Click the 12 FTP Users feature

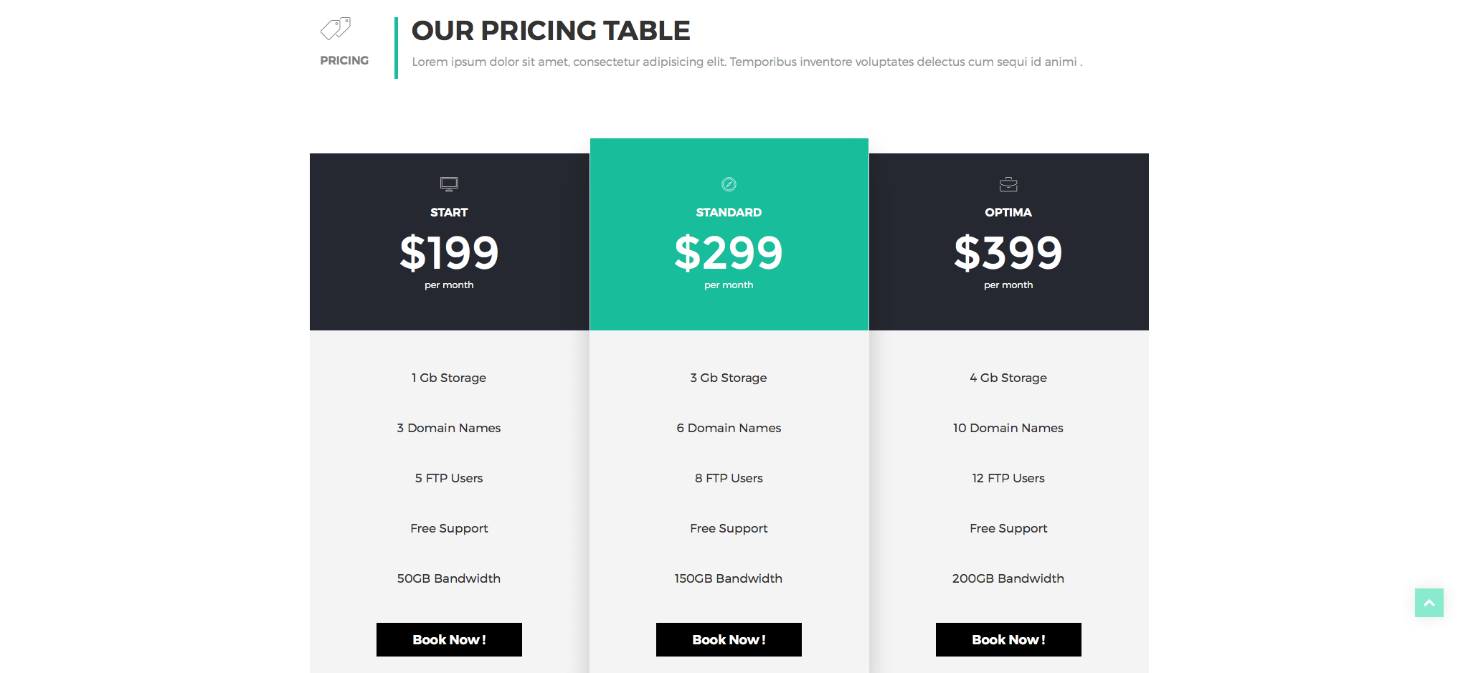coord(1008,478)
